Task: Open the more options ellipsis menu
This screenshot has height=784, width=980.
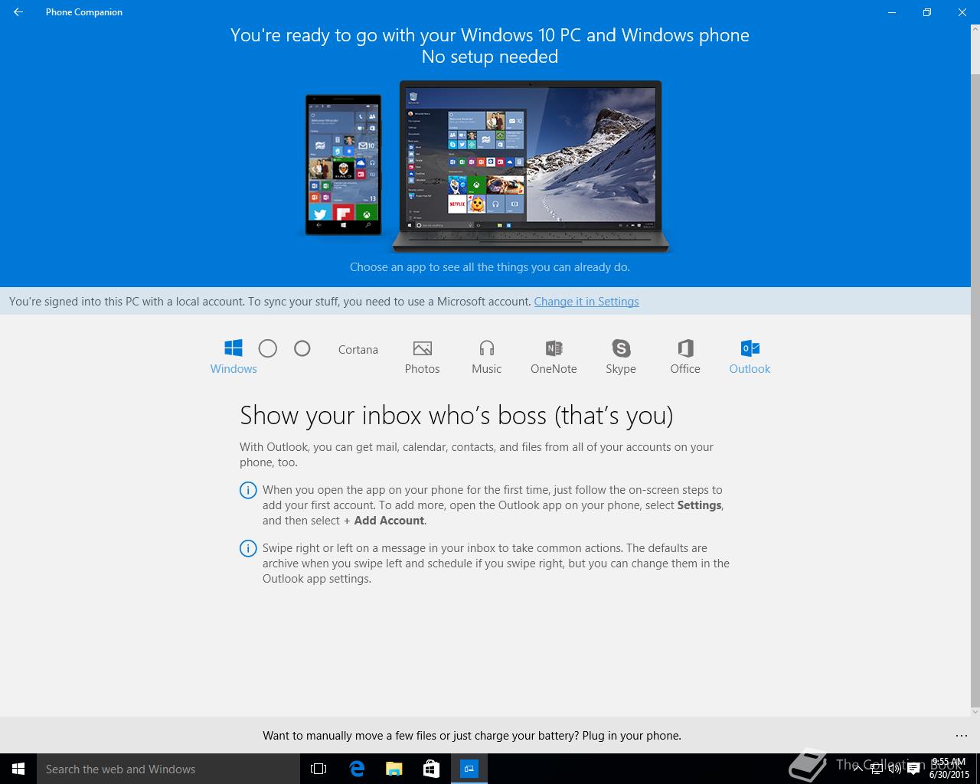Action: click(962, 736)
